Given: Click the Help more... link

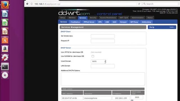Looking at the screenshot, I should tap(172, 27).
